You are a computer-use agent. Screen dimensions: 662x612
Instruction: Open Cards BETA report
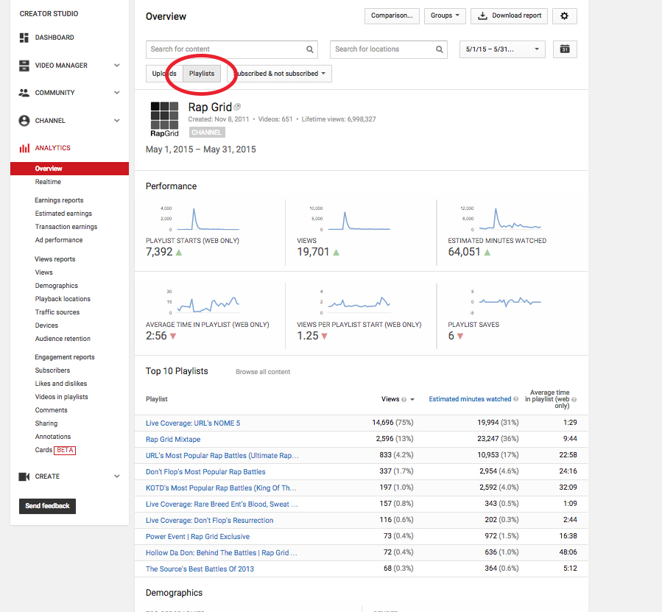coord(55,450)
